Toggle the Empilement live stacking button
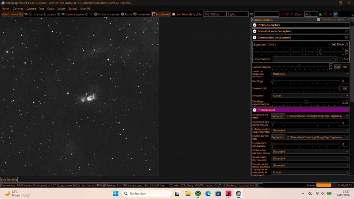354x199 pixels. point(161,14)
